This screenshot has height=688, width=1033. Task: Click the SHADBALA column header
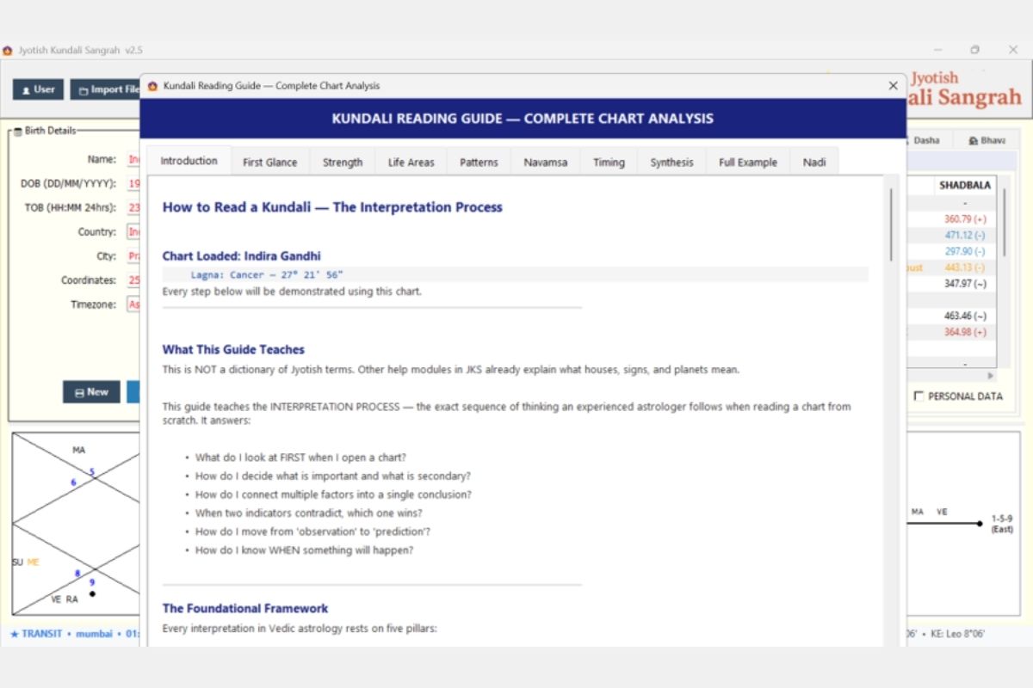(x=965, y=185)
